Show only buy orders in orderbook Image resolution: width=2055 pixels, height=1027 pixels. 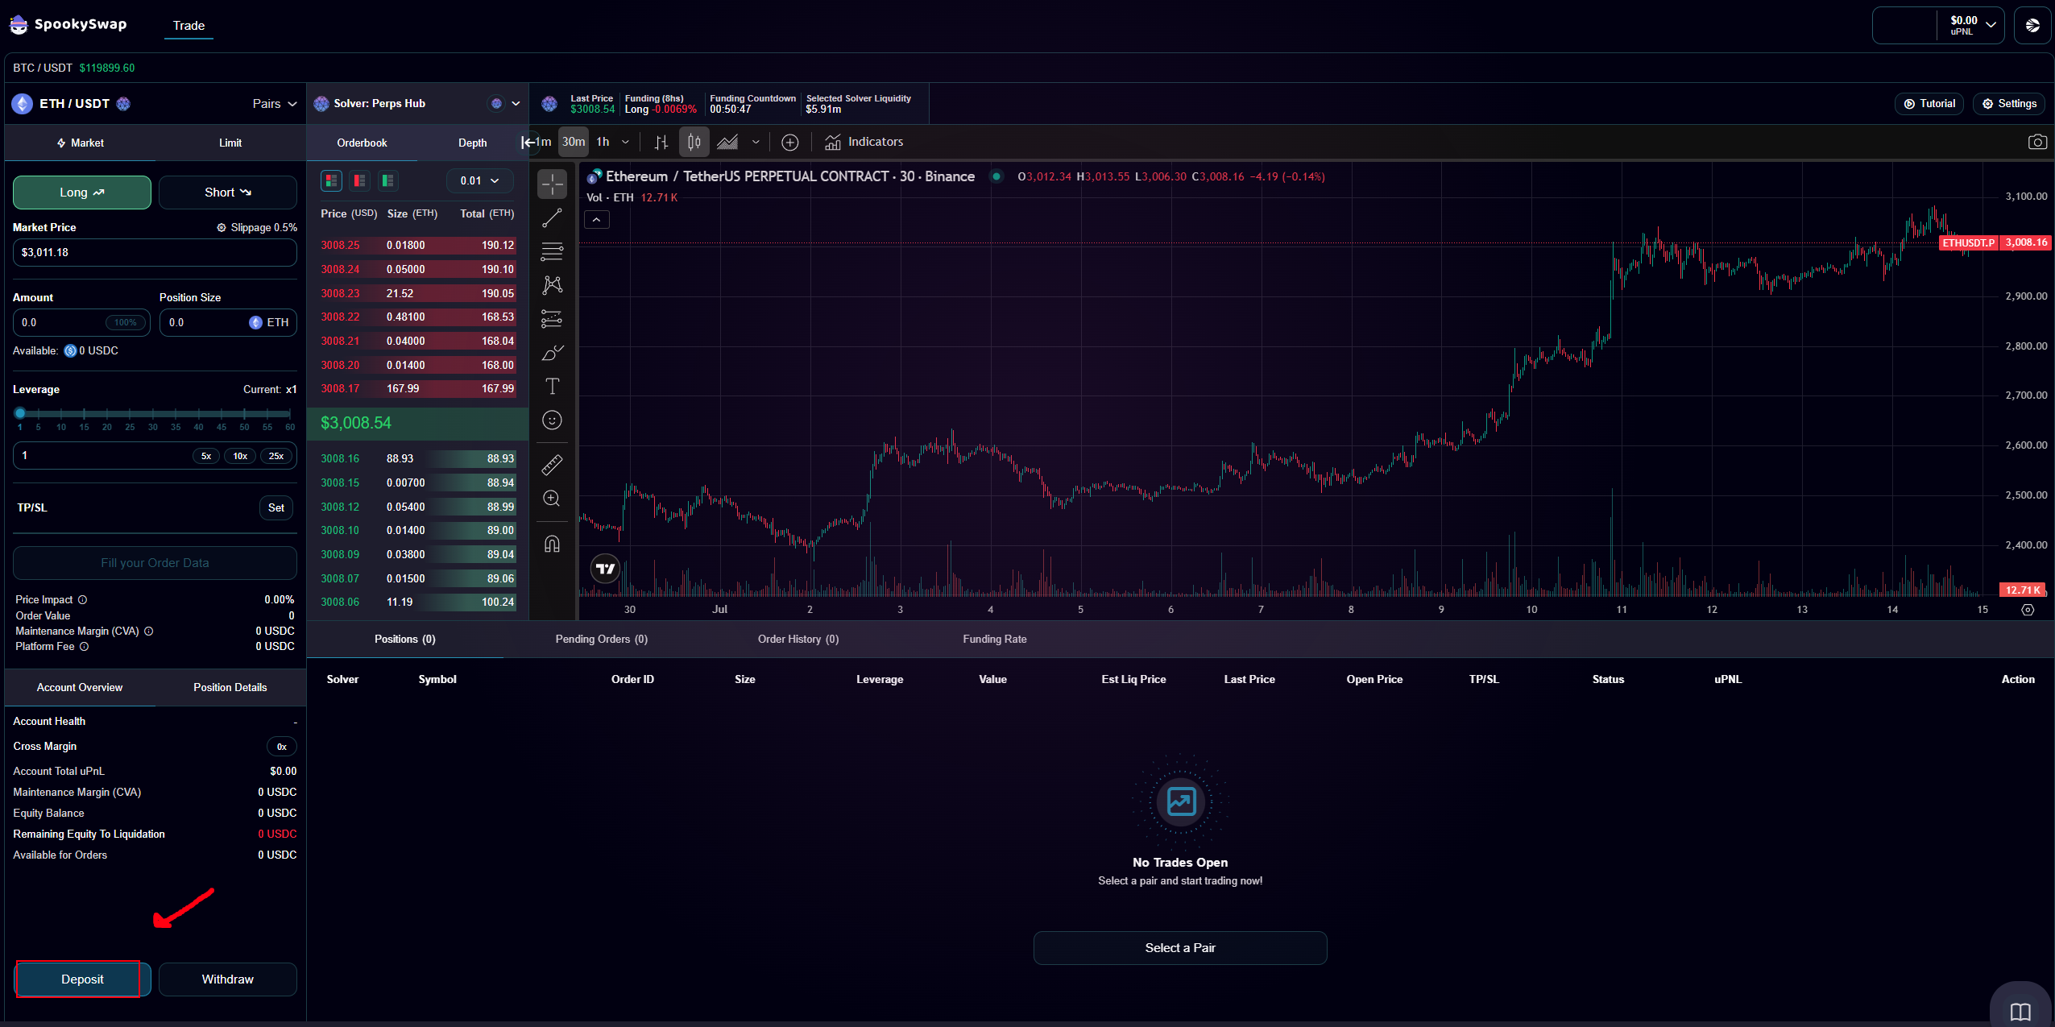(387, 180)
